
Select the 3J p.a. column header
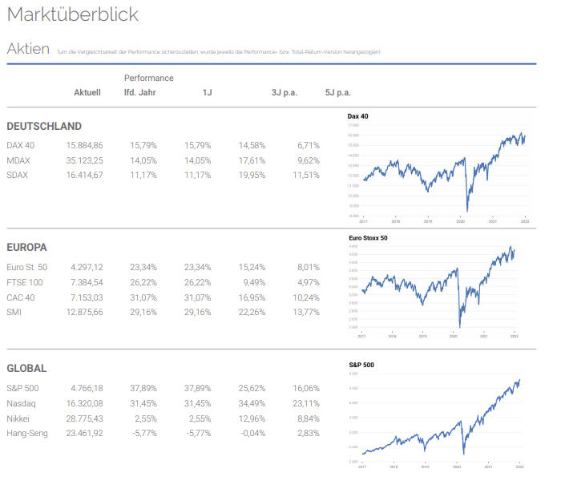[285, 93]
